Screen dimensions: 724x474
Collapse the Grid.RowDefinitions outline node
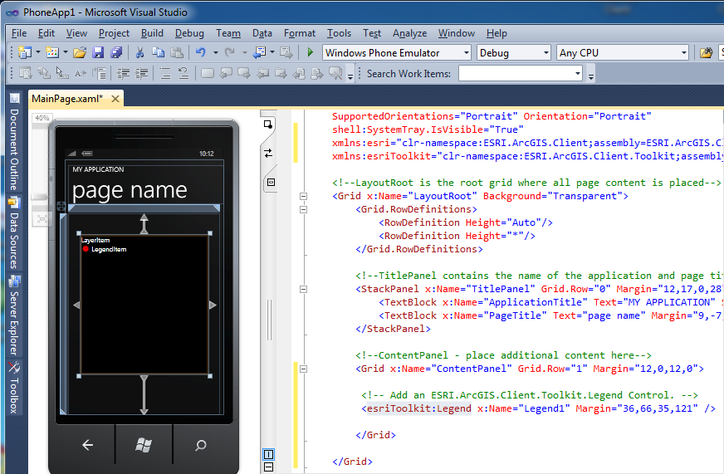click(303, 209)
